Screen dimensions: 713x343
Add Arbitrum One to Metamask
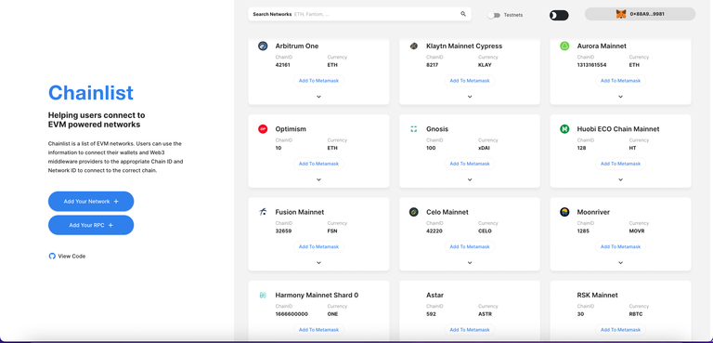318,81
